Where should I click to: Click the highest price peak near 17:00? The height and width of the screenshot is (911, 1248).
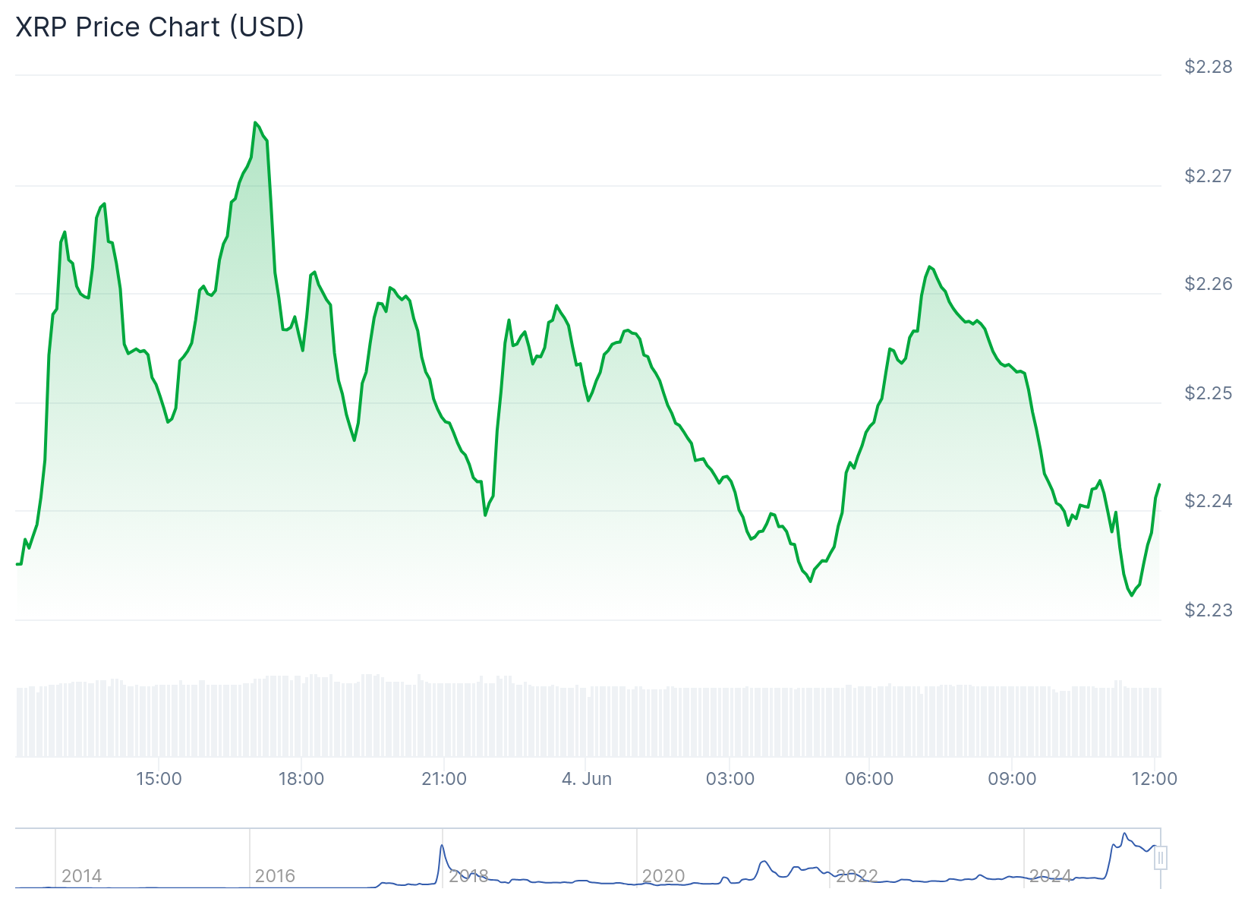[x=255, y=122]
